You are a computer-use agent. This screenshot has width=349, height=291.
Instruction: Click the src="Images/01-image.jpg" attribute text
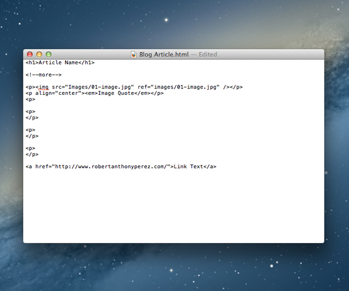(93, 87)
